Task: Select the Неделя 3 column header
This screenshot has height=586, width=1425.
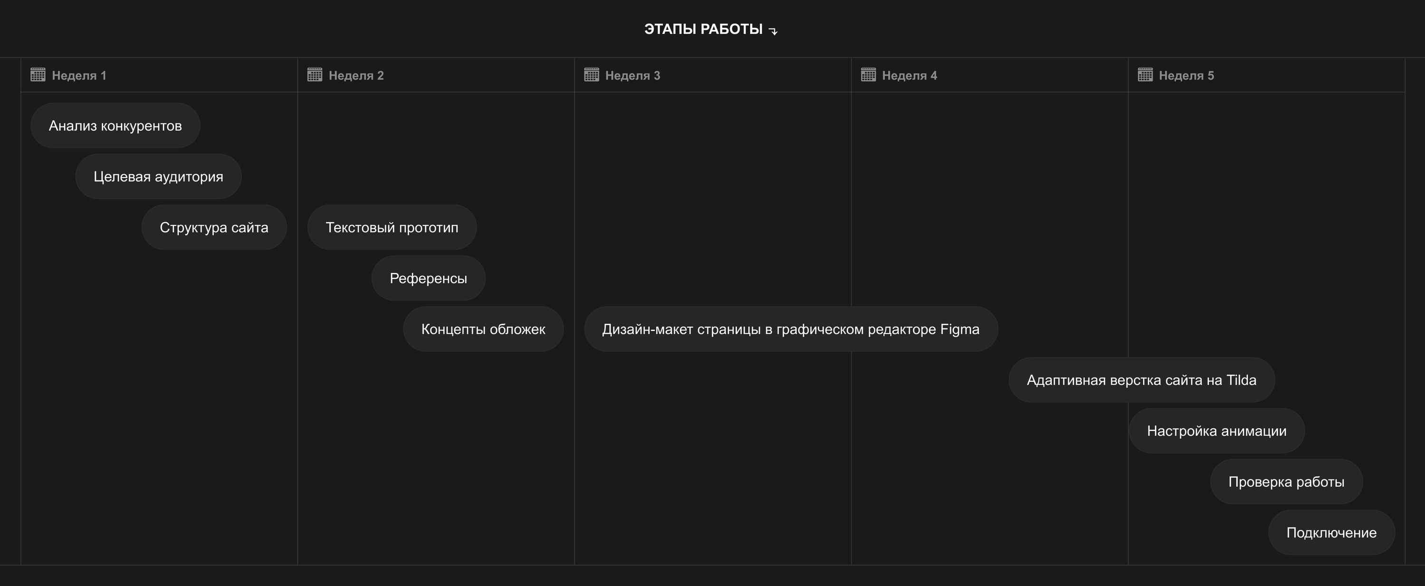Action: 632,75
